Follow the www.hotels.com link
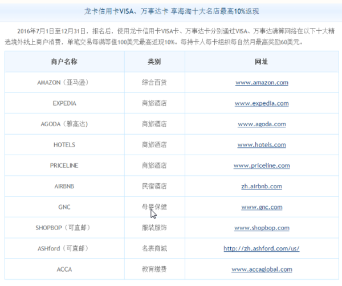 [262, 145]
